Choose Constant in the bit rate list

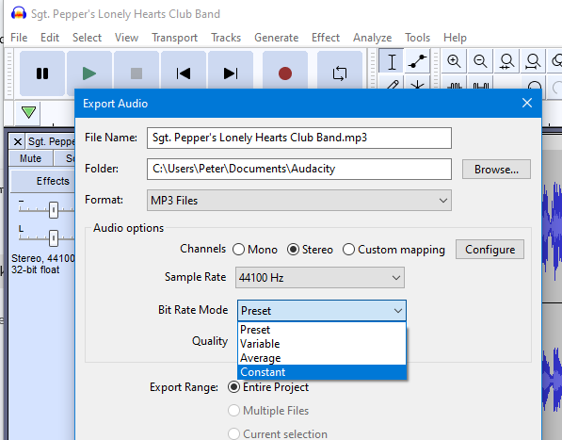pos(322,372)
